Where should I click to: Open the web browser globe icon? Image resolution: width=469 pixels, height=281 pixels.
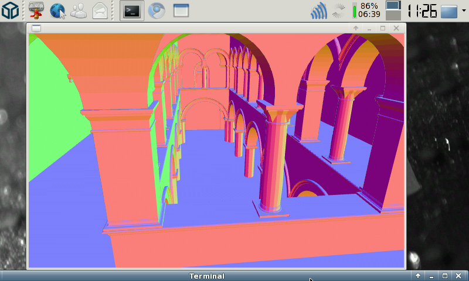[57, 10]
